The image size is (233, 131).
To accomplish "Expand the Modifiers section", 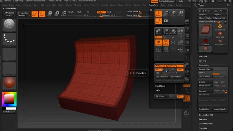I will pos(160,86).
